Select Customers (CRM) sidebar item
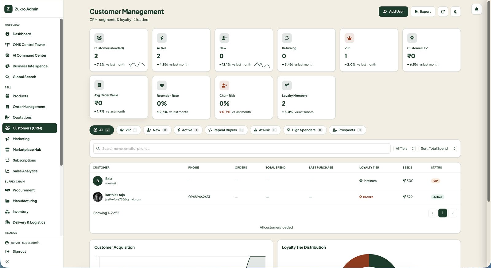 29,128
